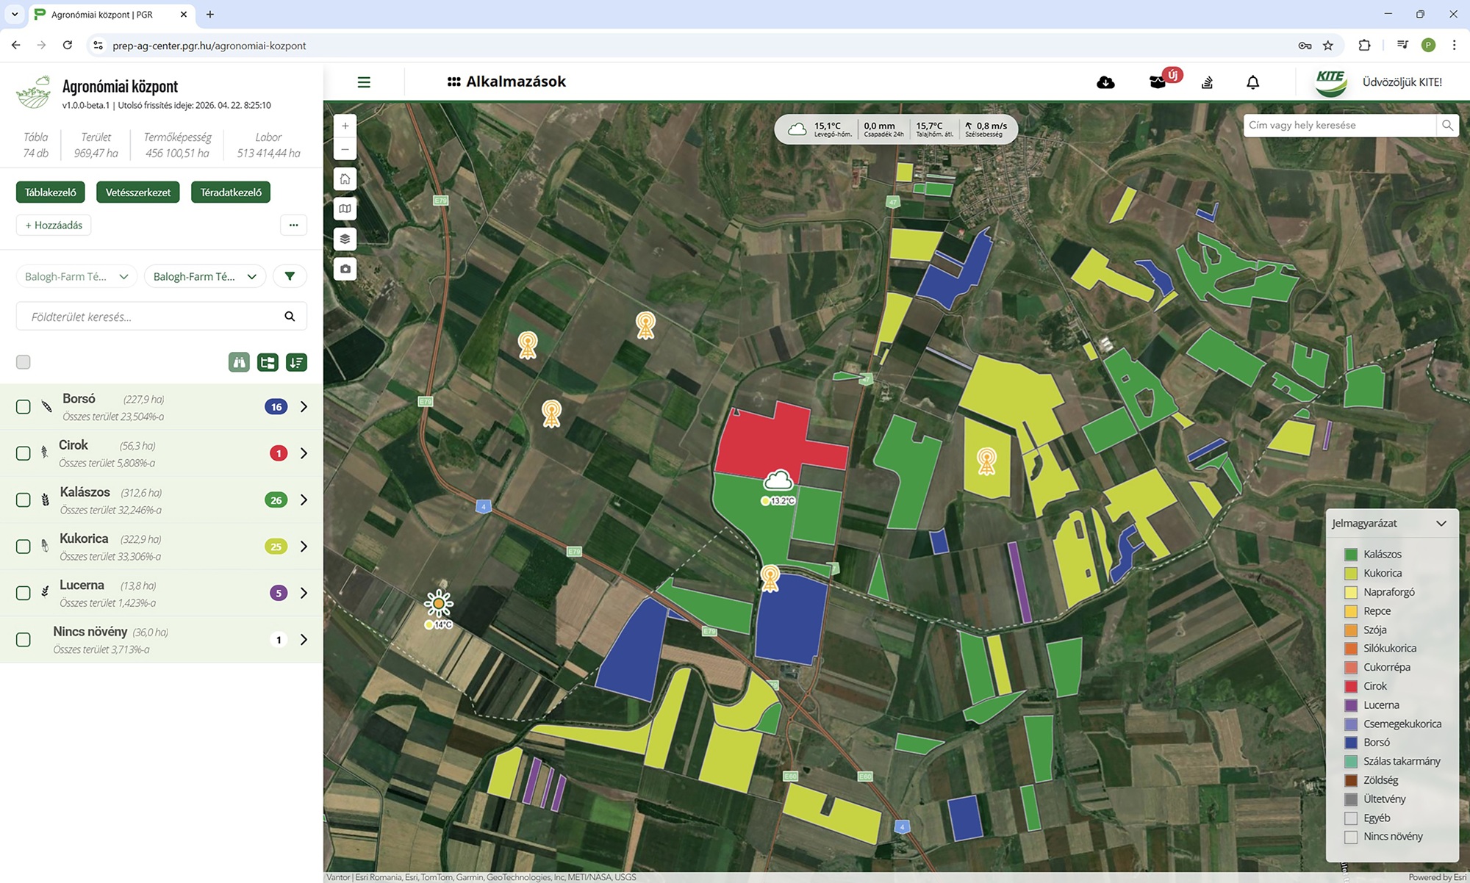Click the cloudy weather marker showing 13.2°C

(x=778, y=481)
